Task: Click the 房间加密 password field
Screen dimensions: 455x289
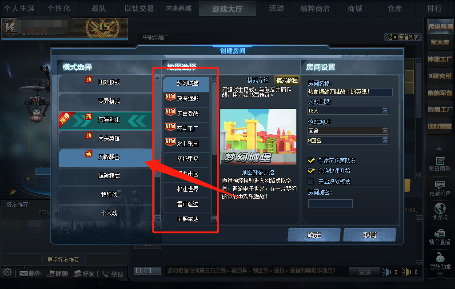Action: click(x=330, y=204)
